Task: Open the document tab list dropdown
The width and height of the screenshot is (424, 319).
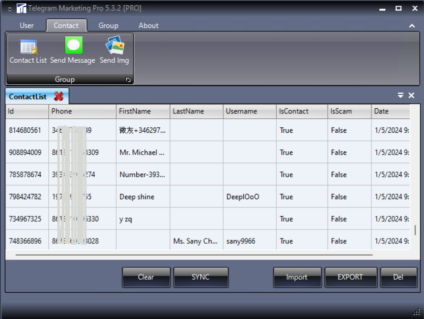Action: click(401, 96)
